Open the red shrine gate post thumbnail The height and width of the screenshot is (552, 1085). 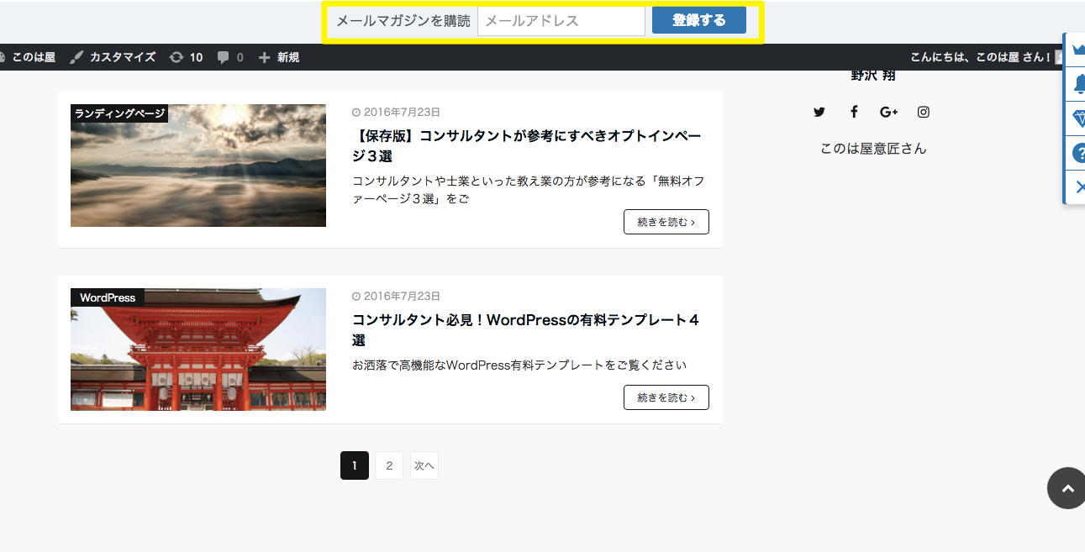coord(198,350)
